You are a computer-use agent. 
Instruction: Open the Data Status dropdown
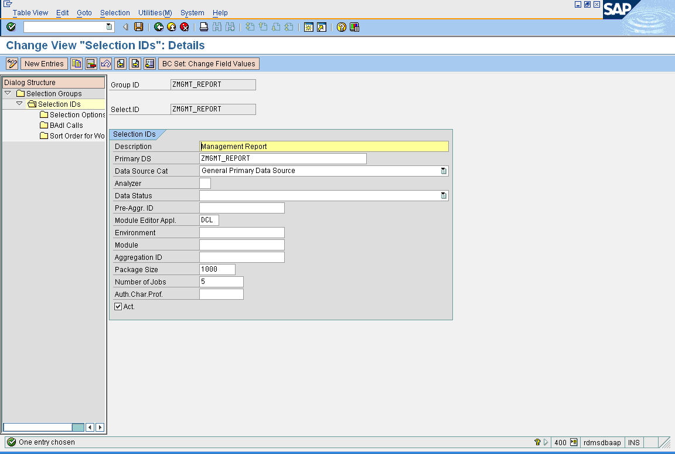point(445,195)
